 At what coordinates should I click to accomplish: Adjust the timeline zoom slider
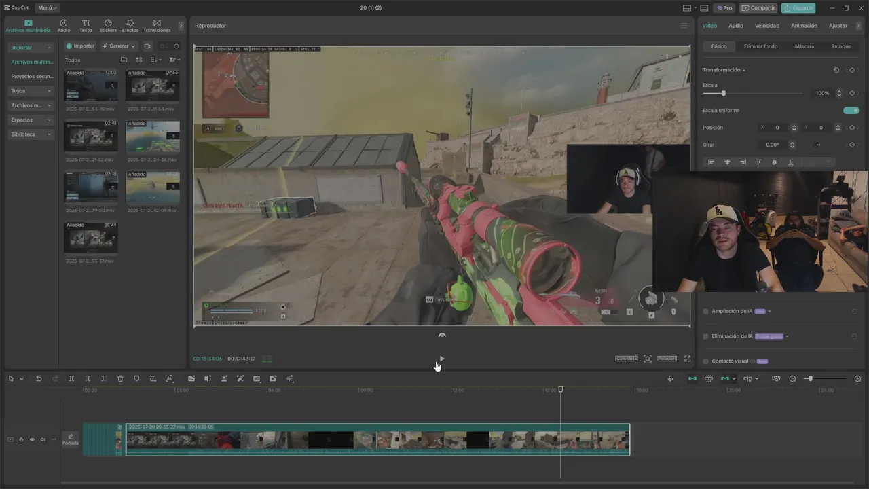[x=810, y=379]
